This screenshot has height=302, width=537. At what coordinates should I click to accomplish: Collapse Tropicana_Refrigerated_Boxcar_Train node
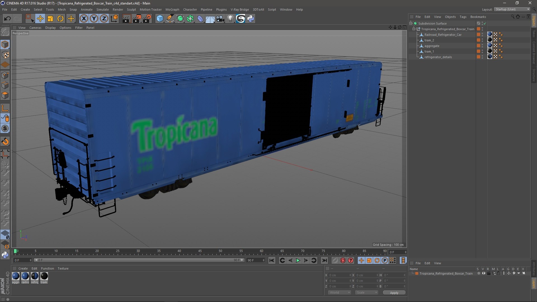click(414, 29)
